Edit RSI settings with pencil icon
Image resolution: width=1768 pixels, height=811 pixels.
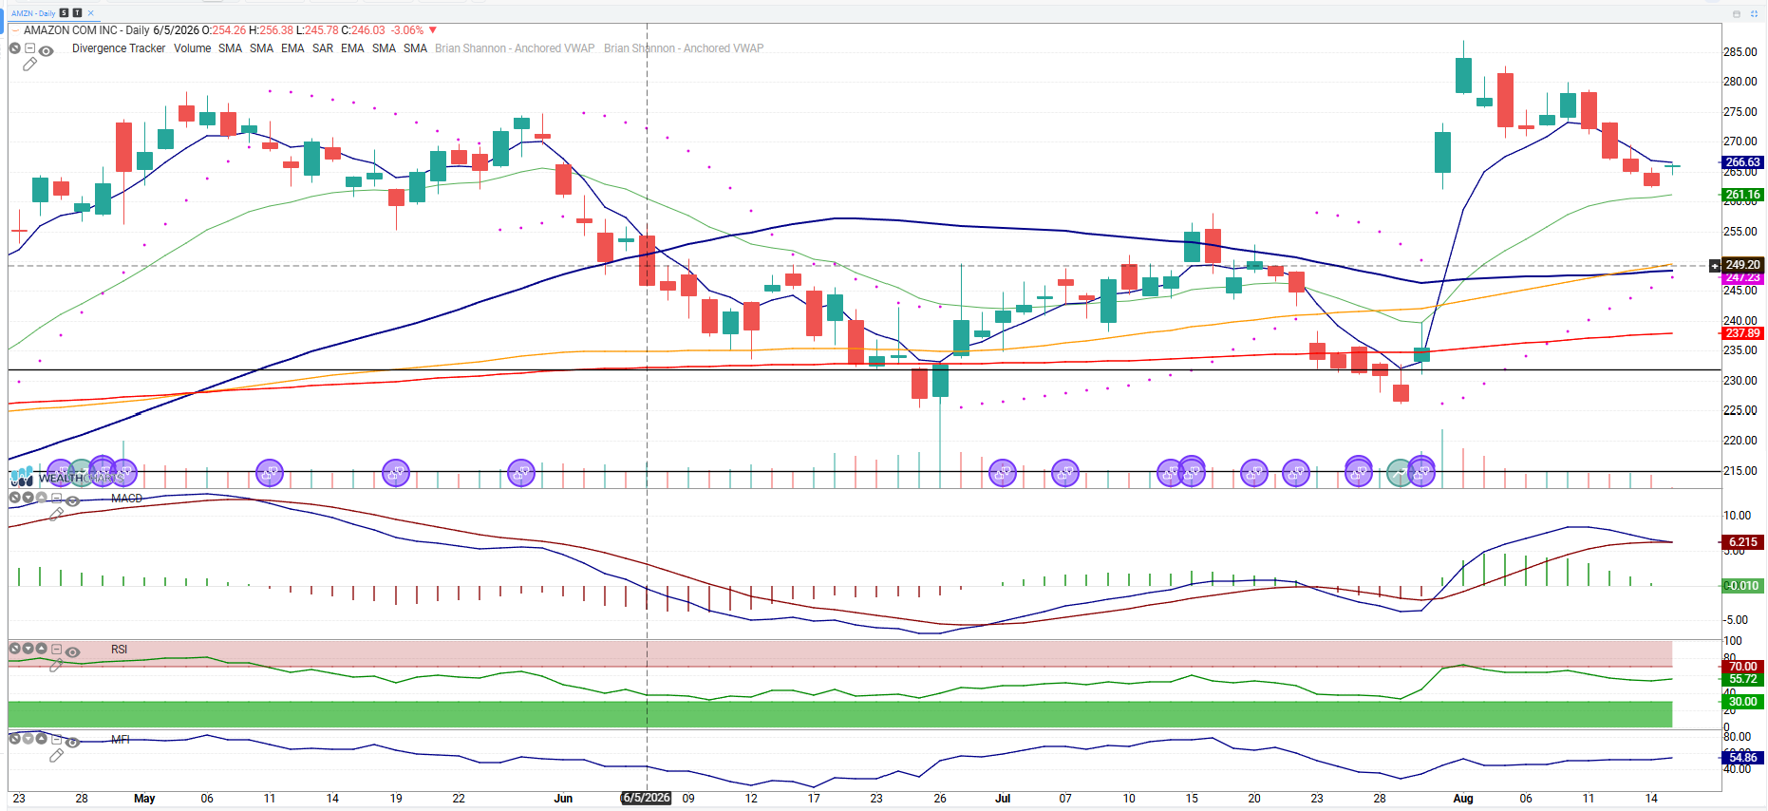[56, 666]
